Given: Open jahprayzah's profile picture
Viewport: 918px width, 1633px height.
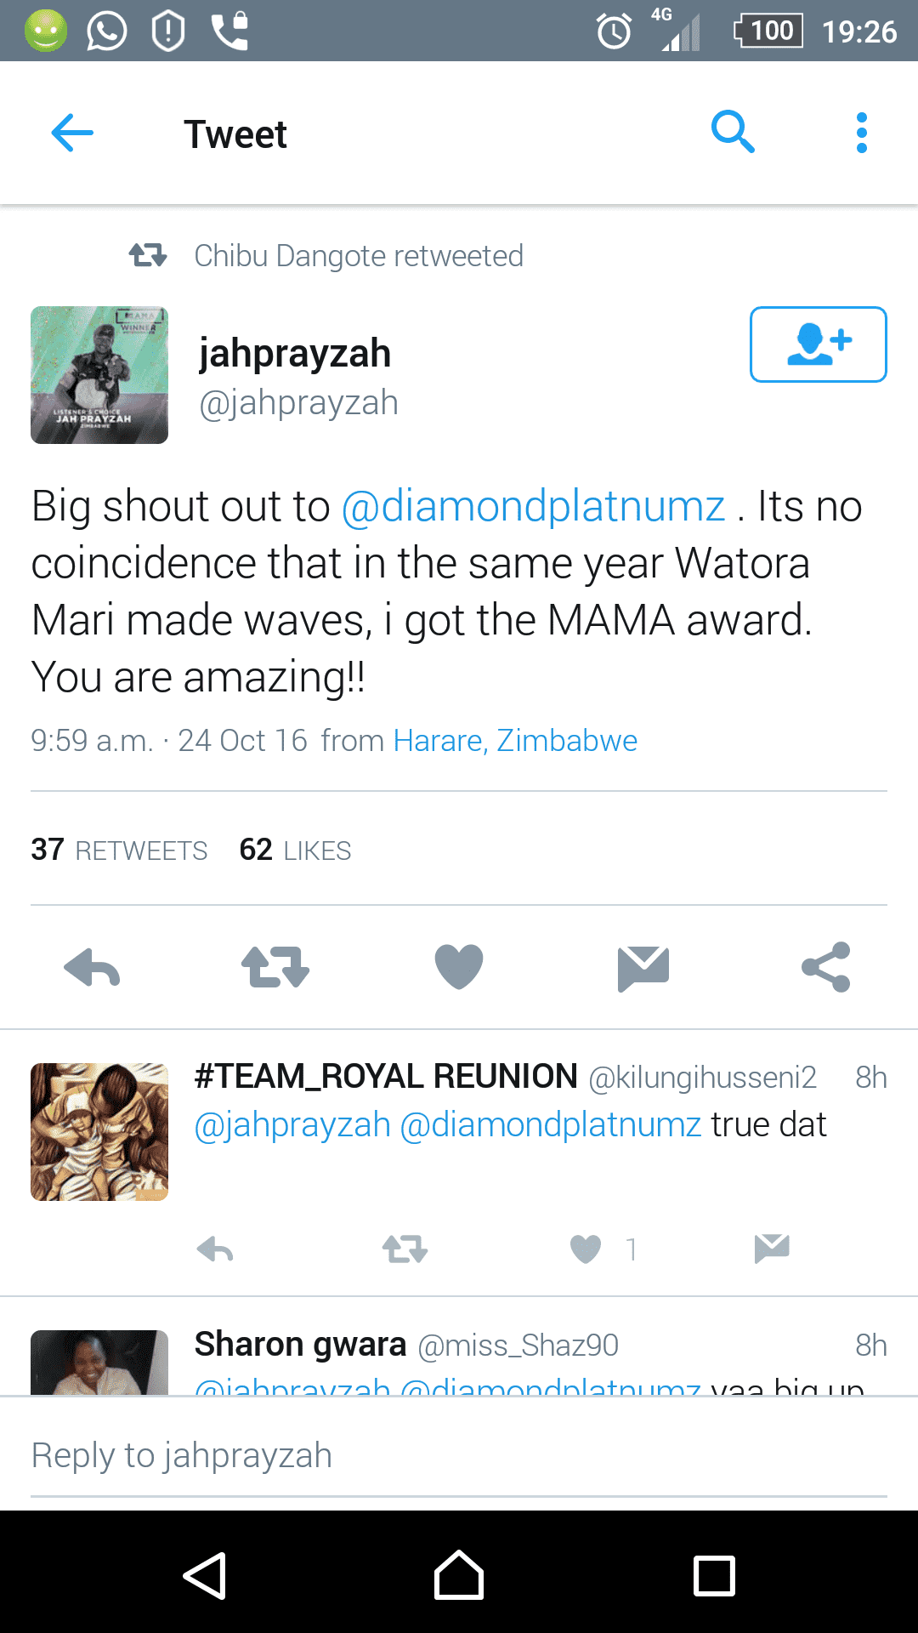Looking at the screenshot, I should (99, 375).
